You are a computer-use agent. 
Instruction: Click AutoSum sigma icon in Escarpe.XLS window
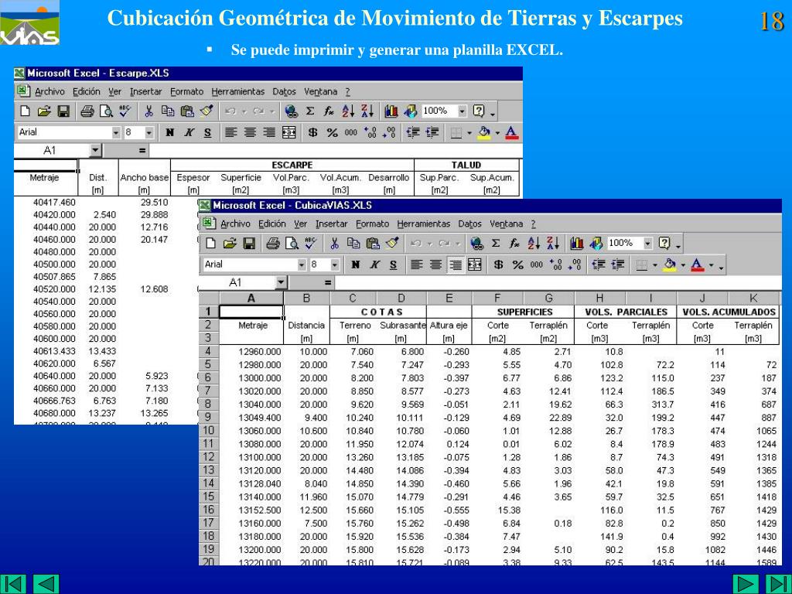tap(310, 111)
